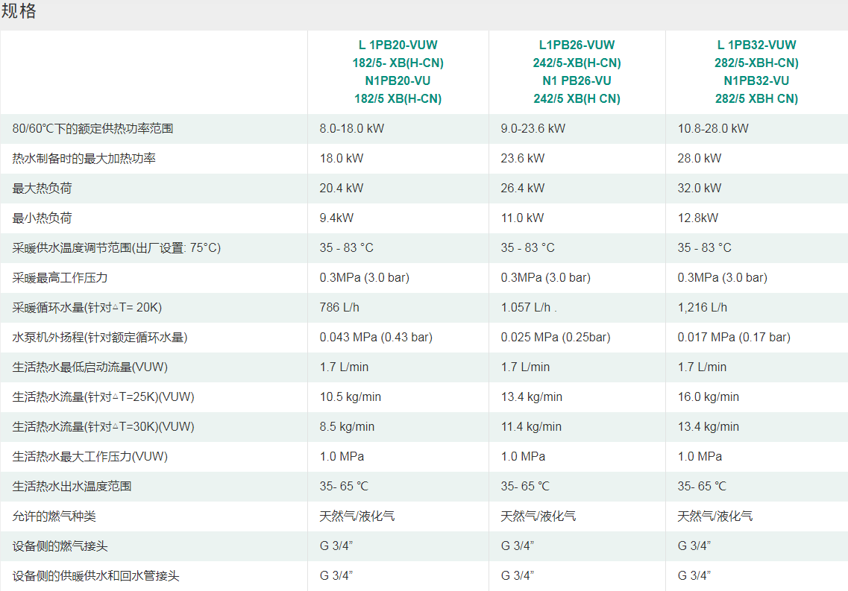Click the 16.0 kg/min flow value
This screenshot has width=848, height=591.
pos(708,397)
